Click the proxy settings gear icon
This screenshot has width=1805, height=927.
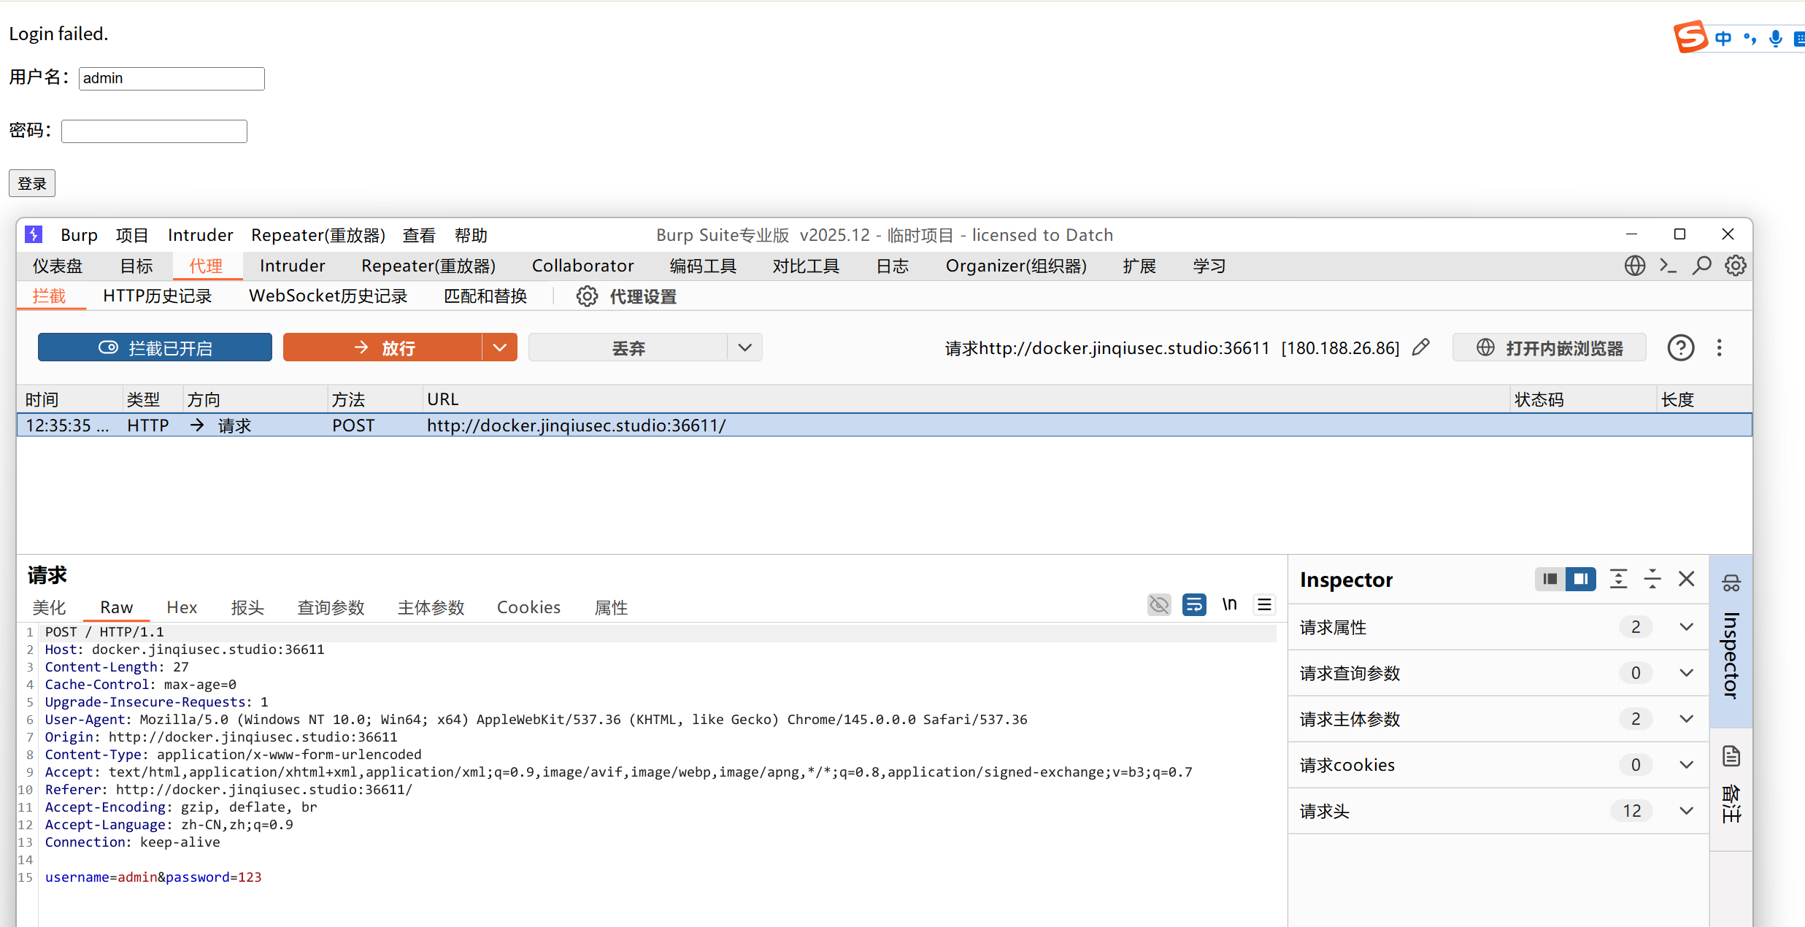[587, 296]
